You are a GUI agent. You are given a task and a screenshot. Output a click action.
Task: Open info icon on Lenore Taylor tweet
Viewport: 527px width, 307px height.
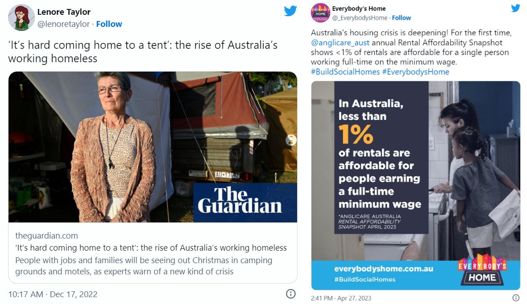pyautogui.click(x=290, y=294)
